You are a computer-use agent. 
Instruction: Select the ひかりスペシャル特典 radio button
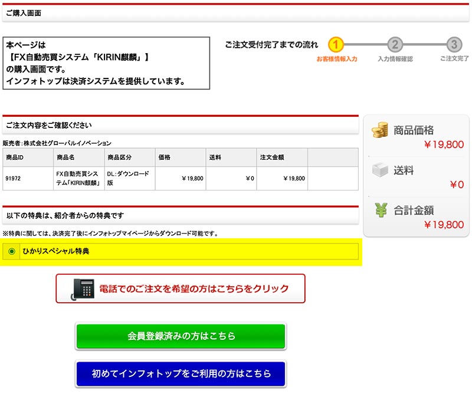pos(12,251)
